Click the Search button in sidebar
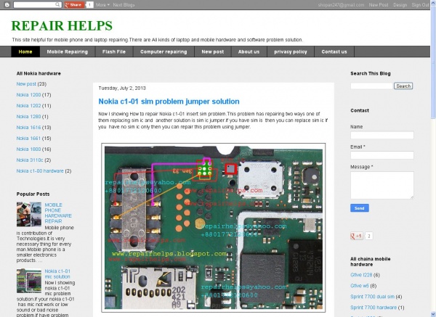 403,86
